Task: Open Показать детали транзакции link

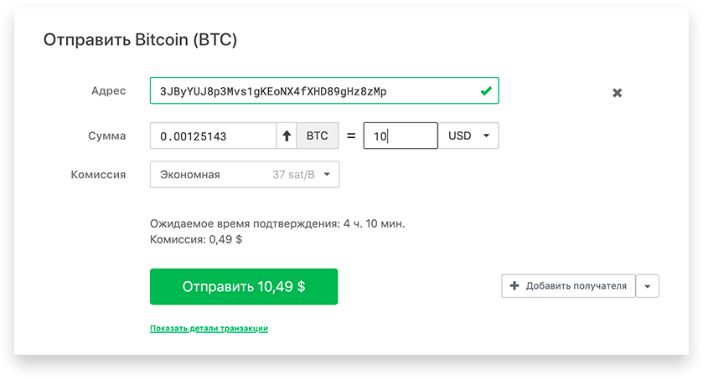Action: [x=209, y=328]
